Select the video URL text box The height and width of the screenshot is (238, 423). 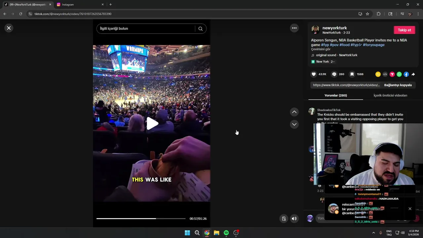(x=346, y=85)
